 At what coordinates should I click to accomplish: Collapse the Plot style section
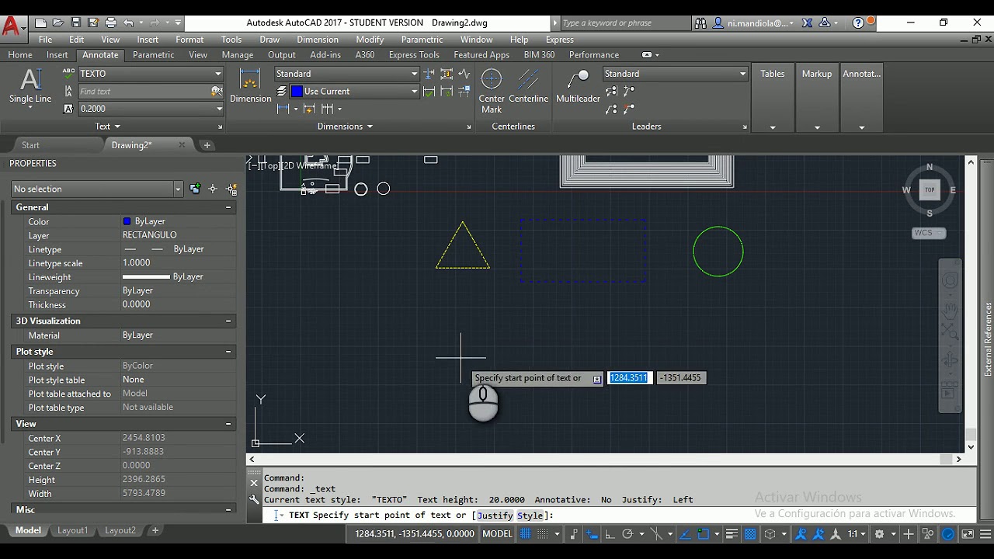pos(228,352)
